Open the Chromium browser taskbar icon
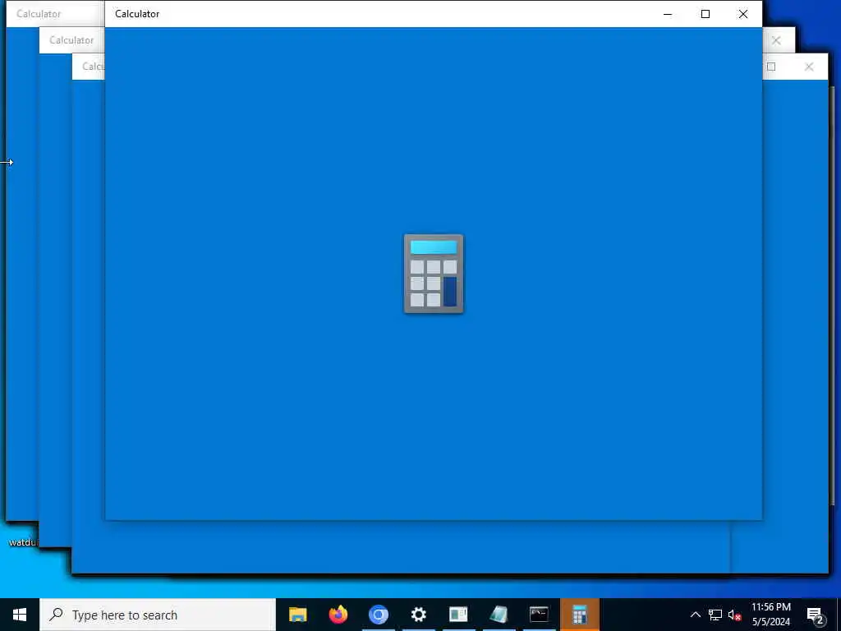 378,615
